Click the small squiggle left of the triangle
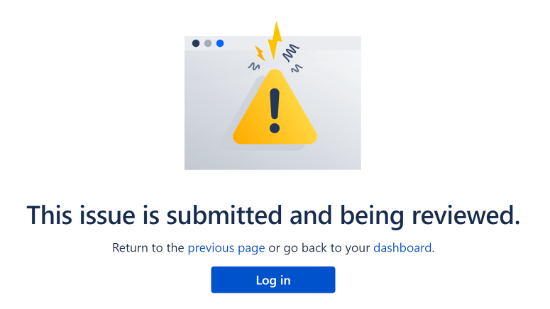Screen dimensions: 550x309 [253, 66]
